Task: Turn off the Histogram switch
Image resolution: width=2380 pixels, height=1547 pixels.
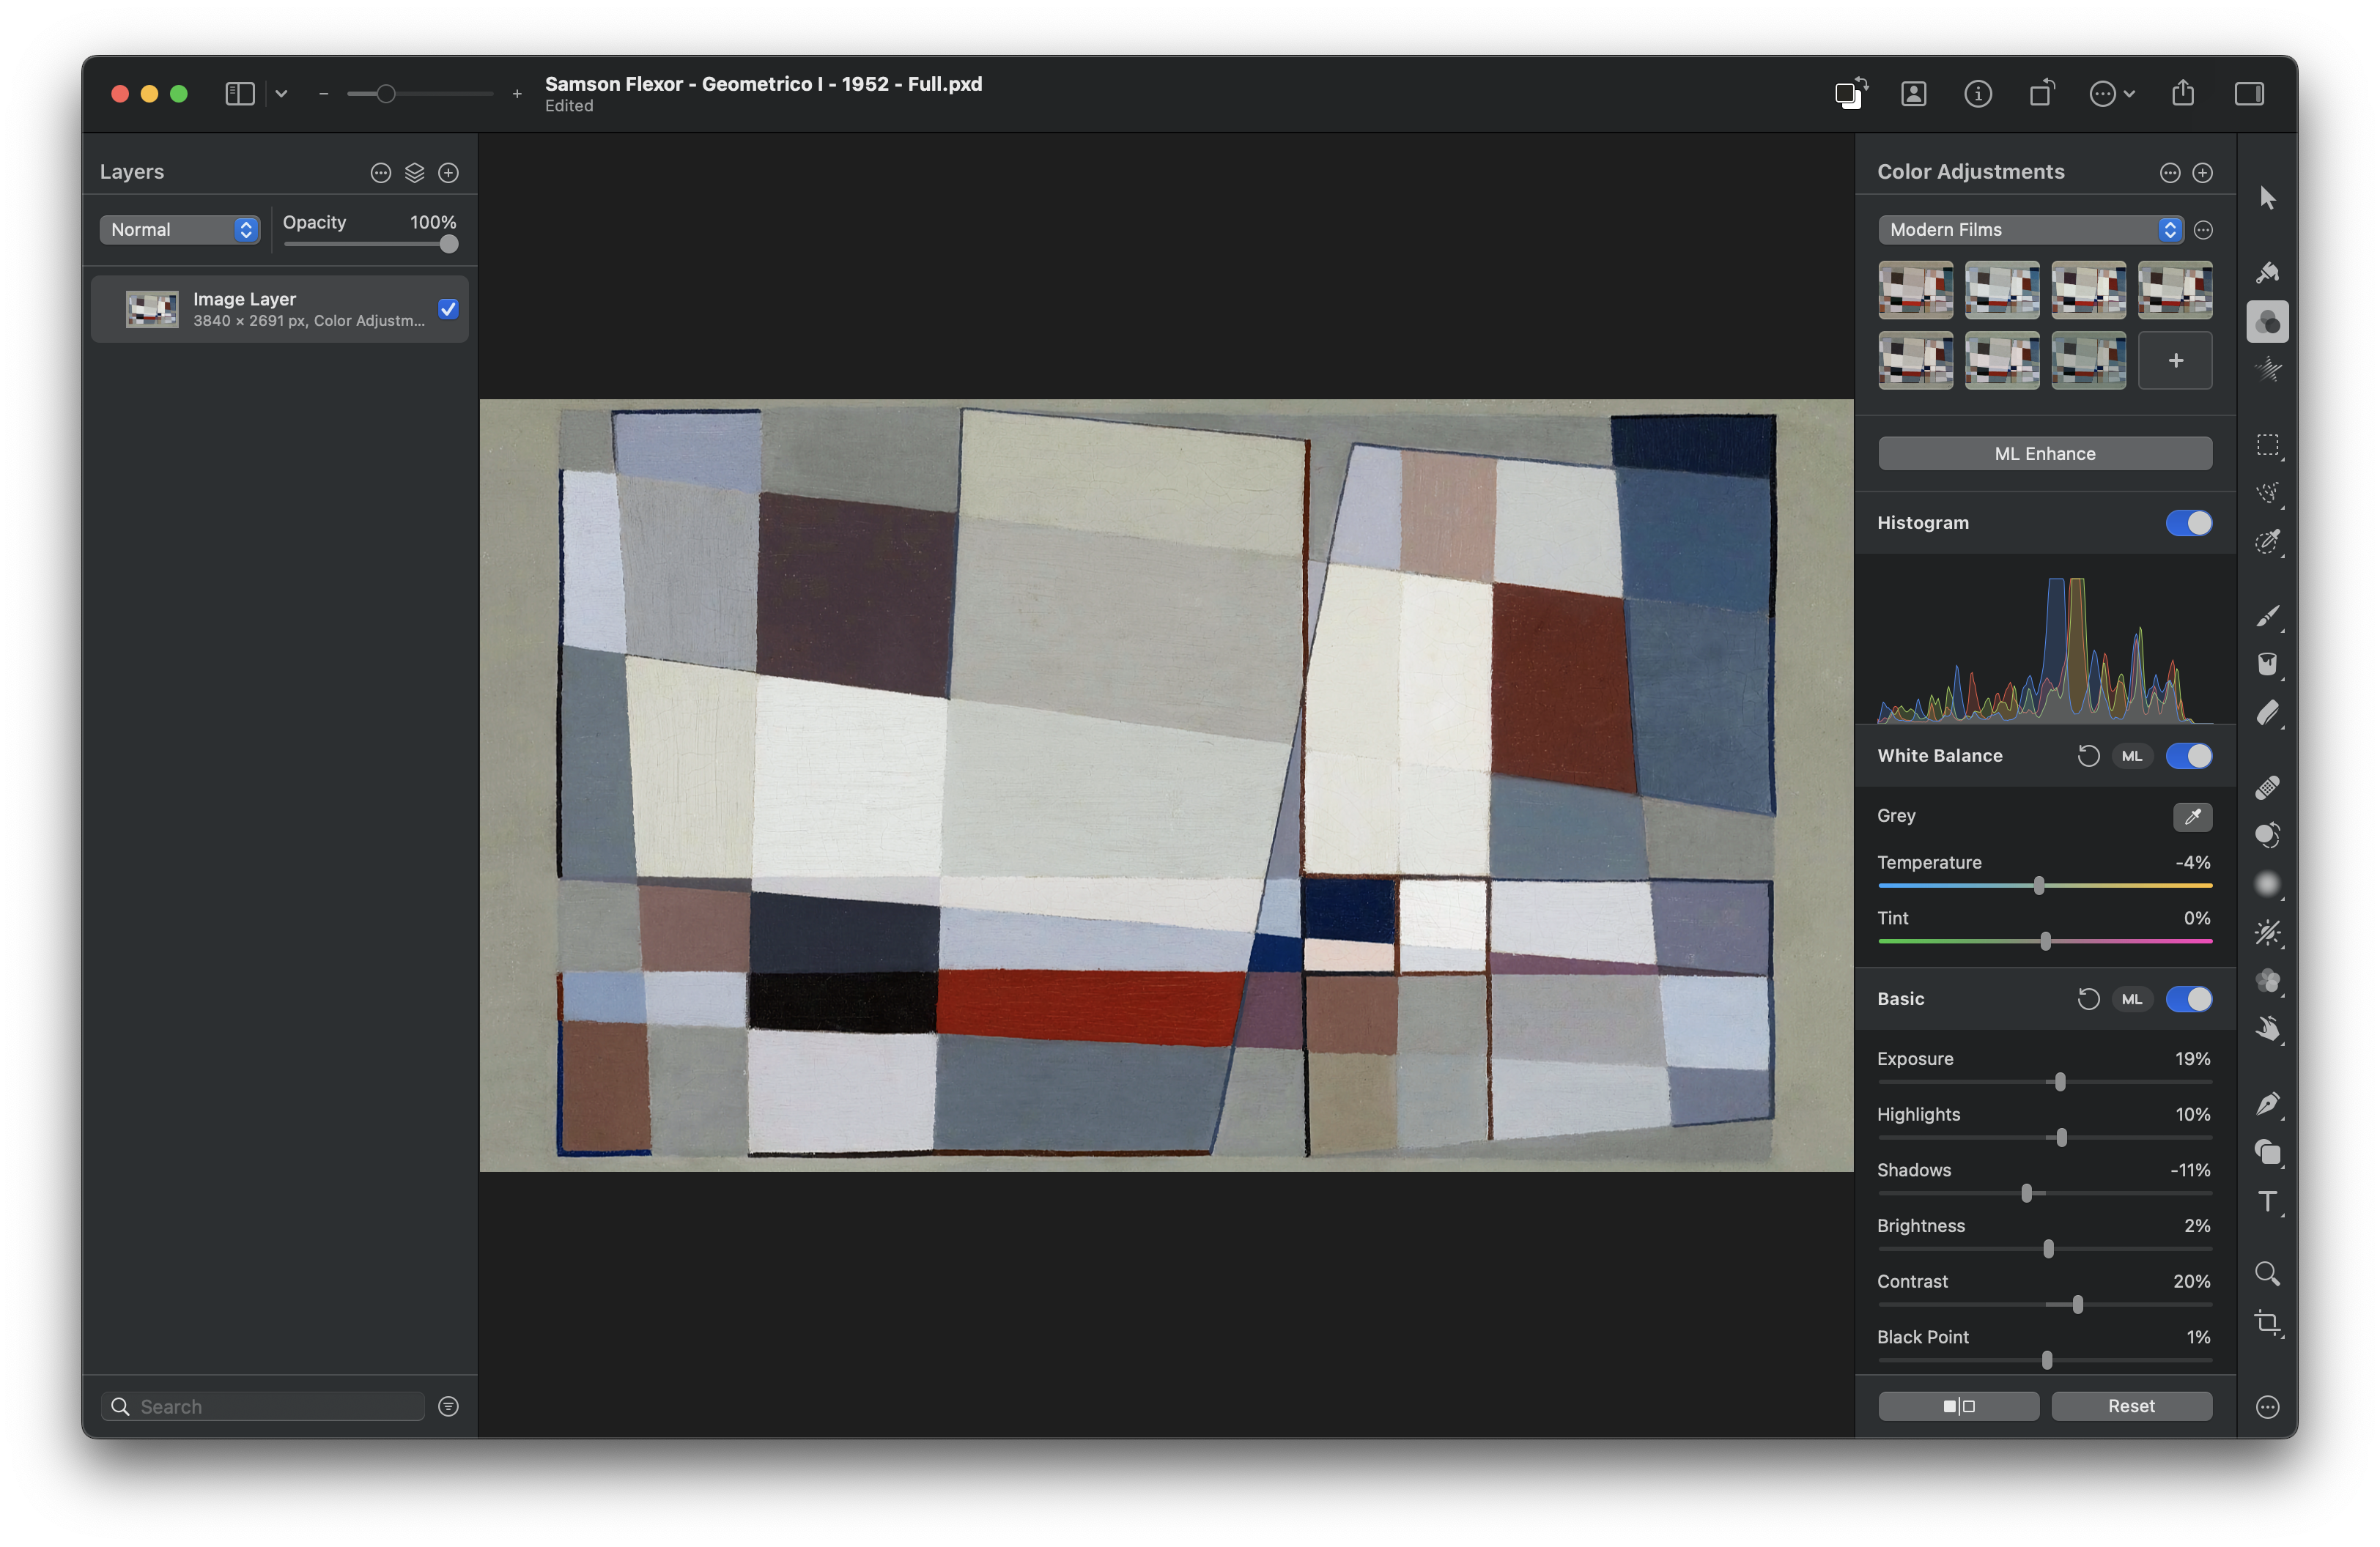Action: [2188, 523]
